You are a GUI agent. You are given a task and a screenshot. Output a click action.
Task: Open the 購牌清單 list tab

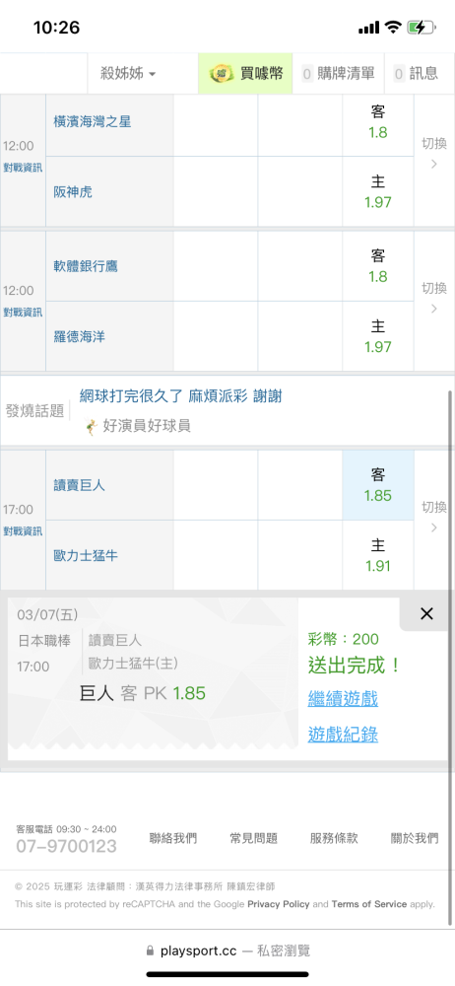click(338, 74)
